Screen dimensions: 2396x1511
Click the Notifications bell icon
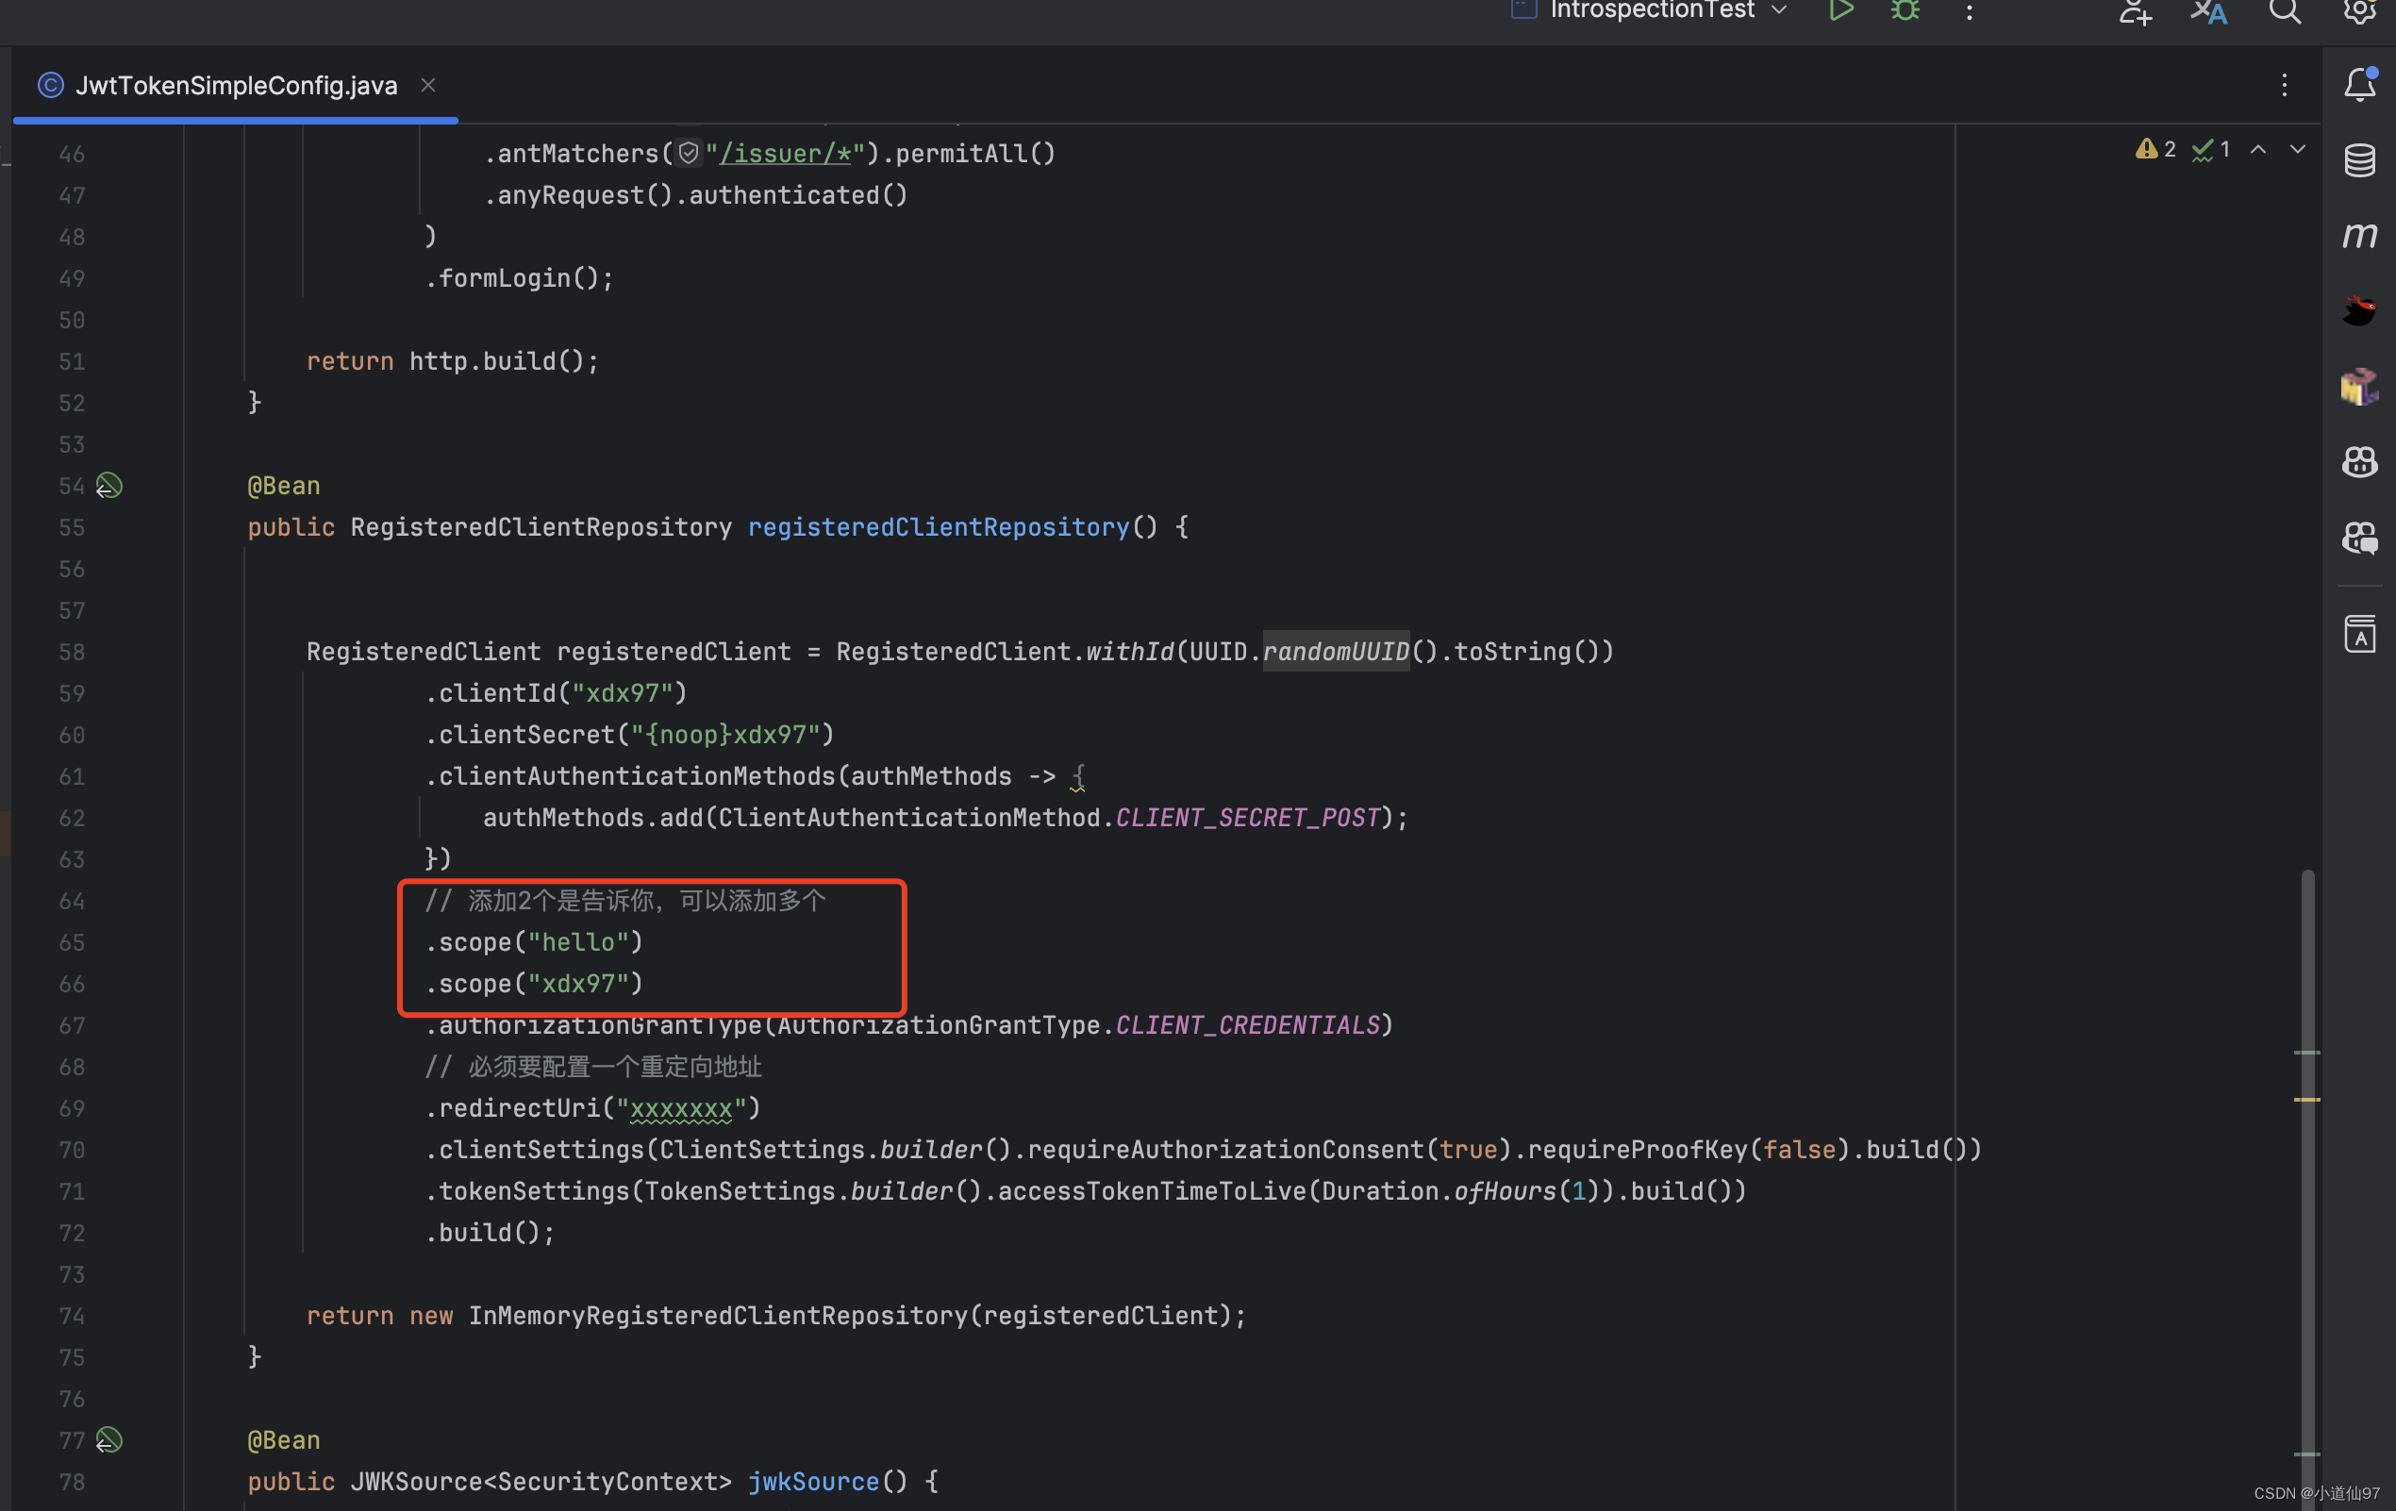pos(2361,85)
